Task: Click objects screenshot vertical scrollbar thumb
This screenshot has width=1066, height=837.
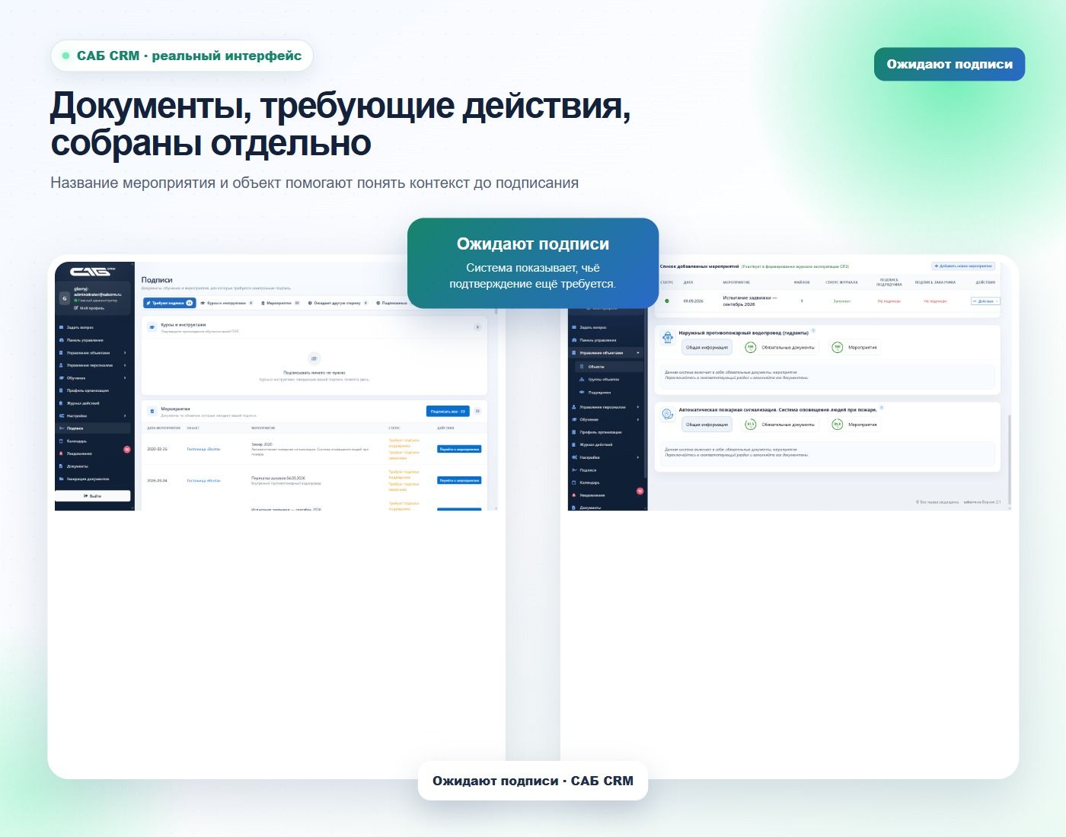Action: pyautogui.click(x=1010, y=459)
